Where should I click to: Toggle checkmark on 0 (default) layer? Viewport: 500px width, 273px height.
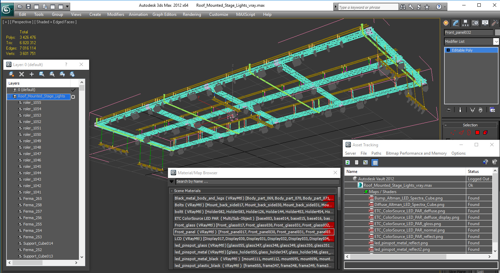73,90
